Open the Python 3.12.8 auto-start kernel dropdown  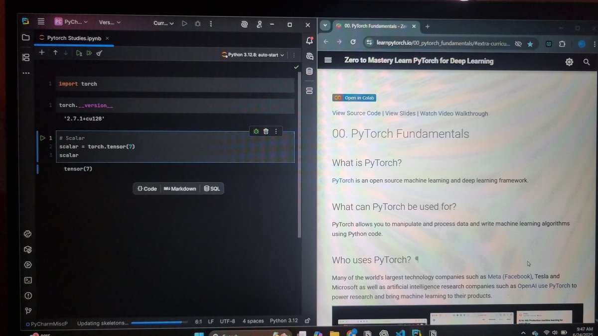pyautogui.click(x=253, y=55)
